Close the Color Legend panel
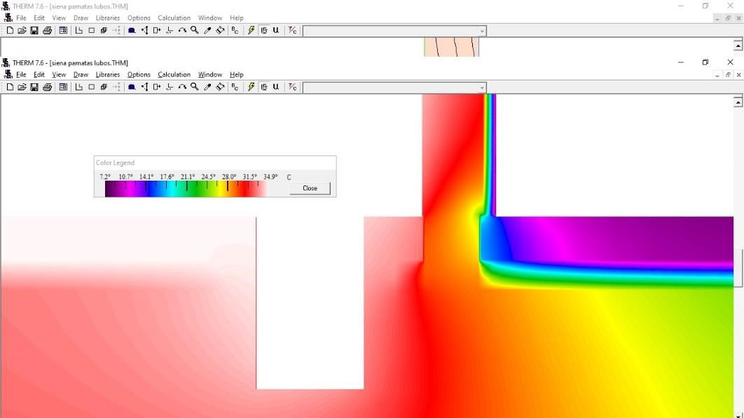The width and height of the screenshot is (744, 418). click(310, 188)
